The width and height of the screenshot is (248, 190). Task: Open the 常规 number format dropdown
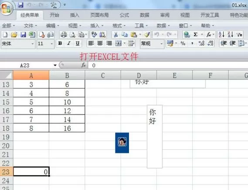[x=161, y=44]
